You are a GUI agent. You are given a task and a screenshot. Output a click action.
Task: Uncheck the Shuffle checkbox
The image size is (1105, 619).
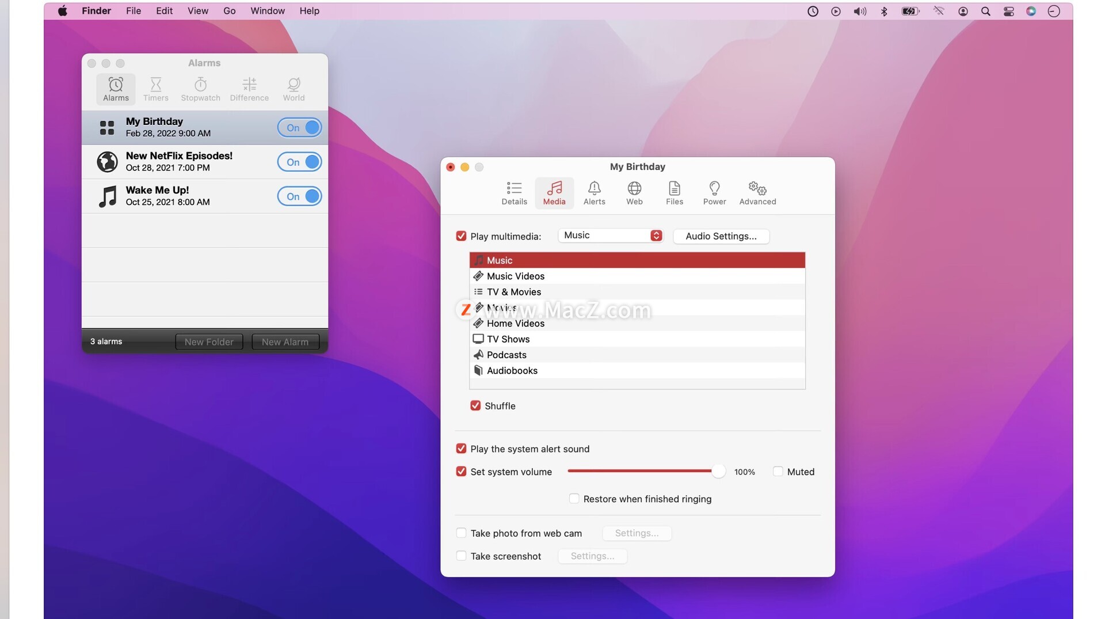pyautogui.click(x=475, y=405)
